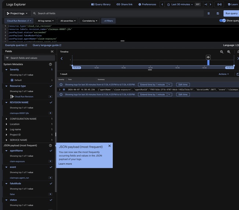Clear query with trash icon
The image size is (239, 210).
pyautogui.click(x=209, y=14)
